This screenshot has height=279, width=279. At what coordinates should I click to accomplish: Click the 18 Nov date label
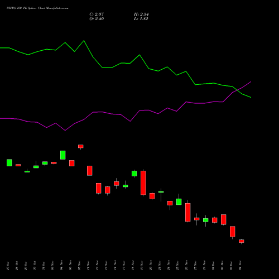point(133,265)
